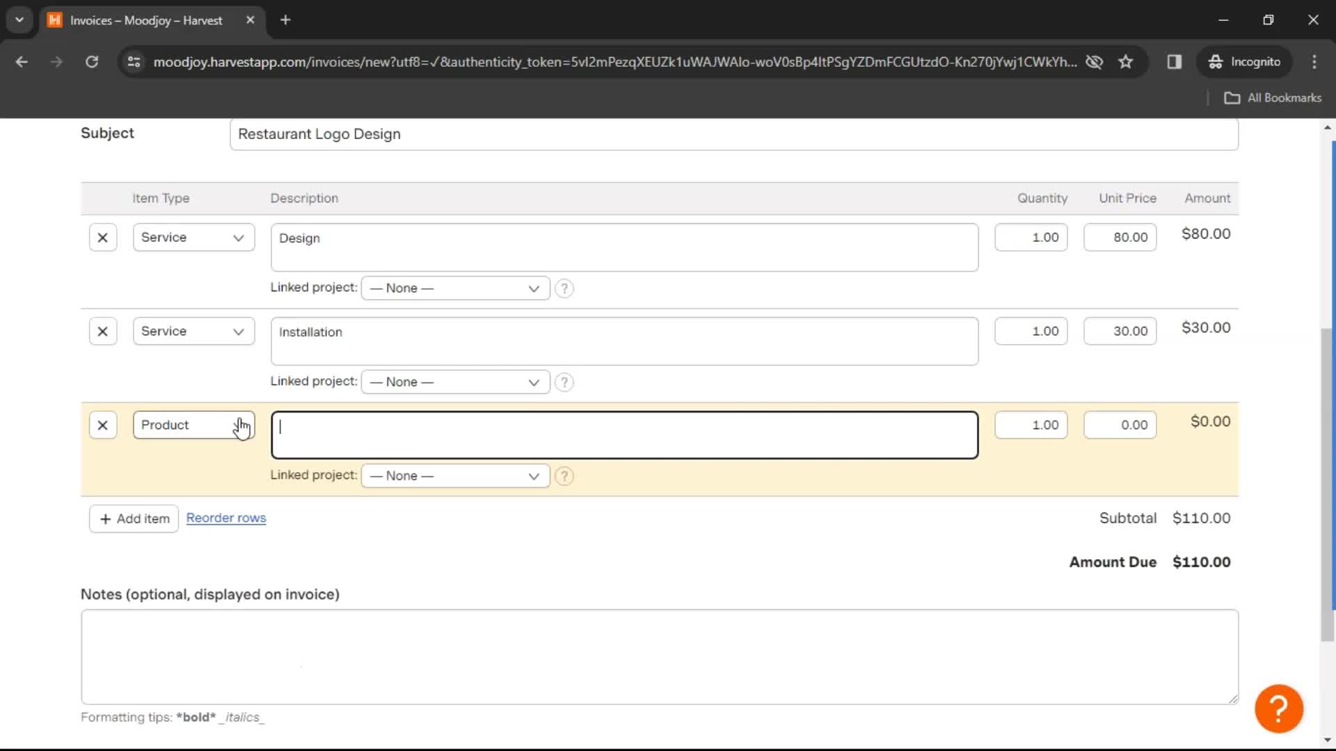Toggle the linked project dropdown for Installation row

pyautogui.click(x=453, y=380)
